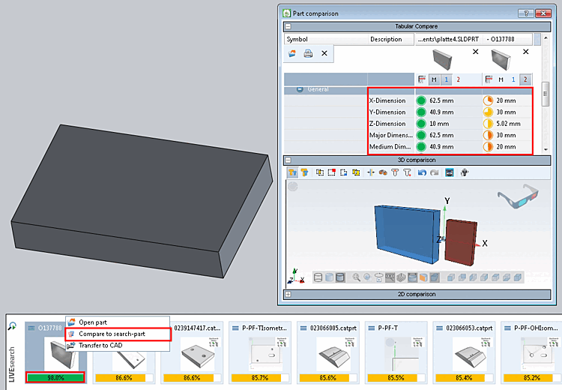Click first orange T icon in 3D toolbar
Viewport: 562px width, 390px height.
292,172
